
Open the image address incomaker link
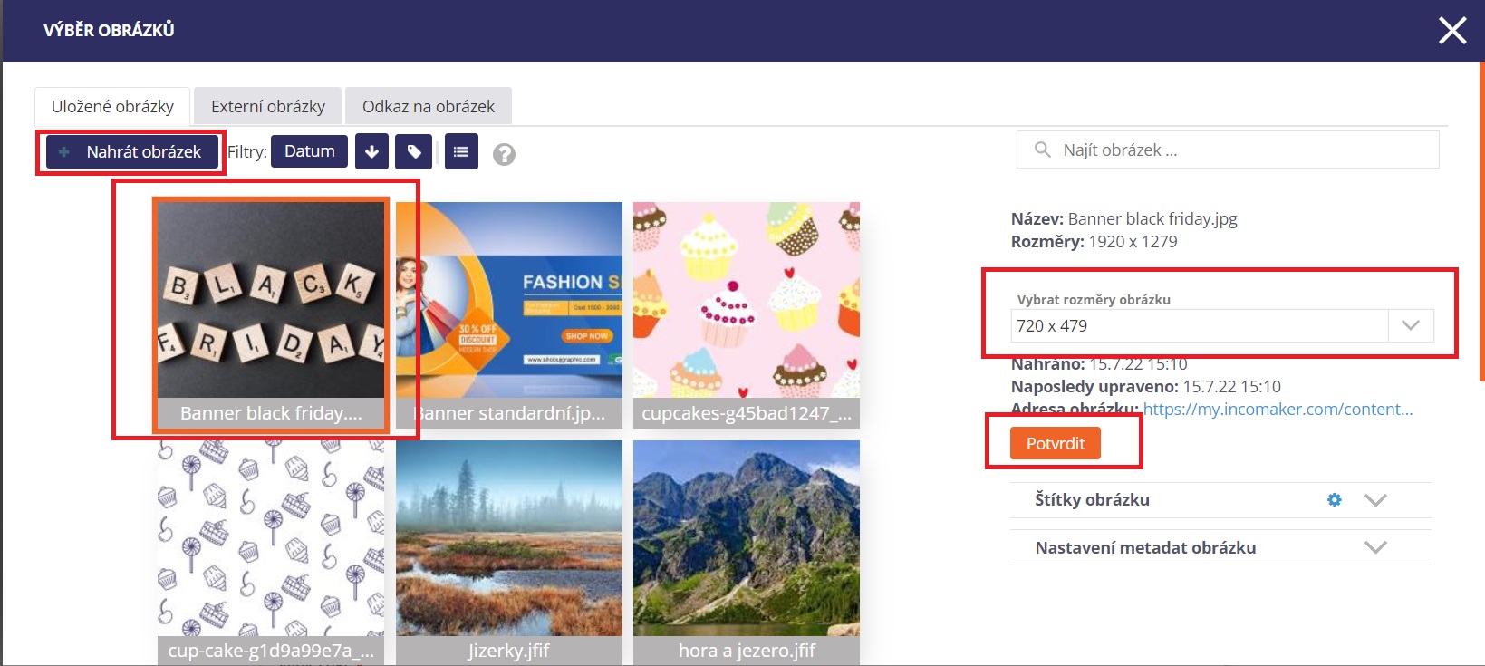(x=1278, y=409)
